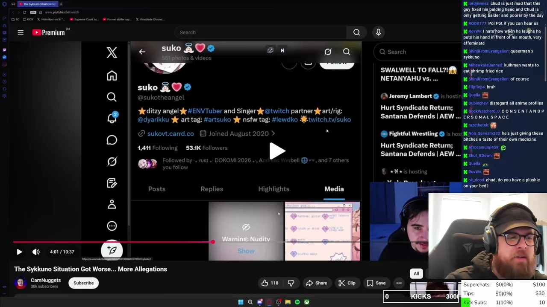Show the Nudity warning media
Viewport: 547px width, 307px height.
[246, 251]
